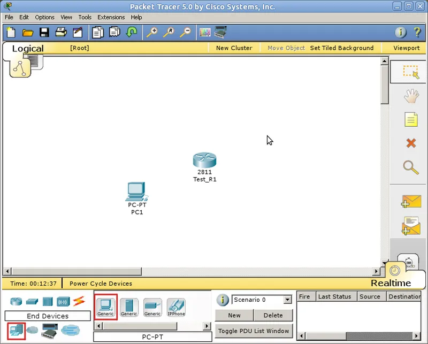Open the Options menu
This screenshot has height=344, width=428.
pyautogui.click(x=44, y=17)
